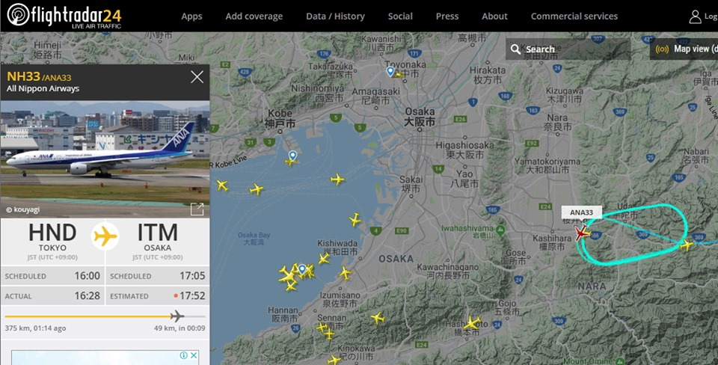Click the ANA33 map label
The width and height of the screenshot is (718, 365).
[582, 212]
